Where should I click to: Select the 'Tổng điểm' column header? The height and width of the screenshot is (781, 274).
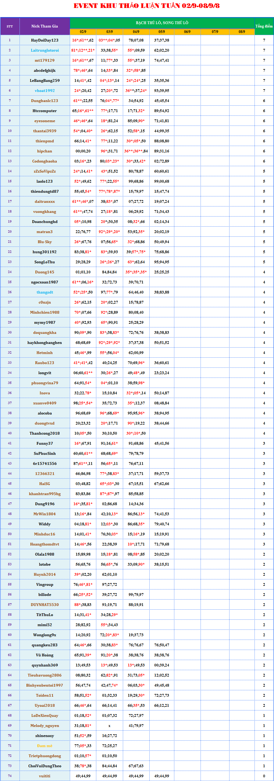click(x=264, y=26)
